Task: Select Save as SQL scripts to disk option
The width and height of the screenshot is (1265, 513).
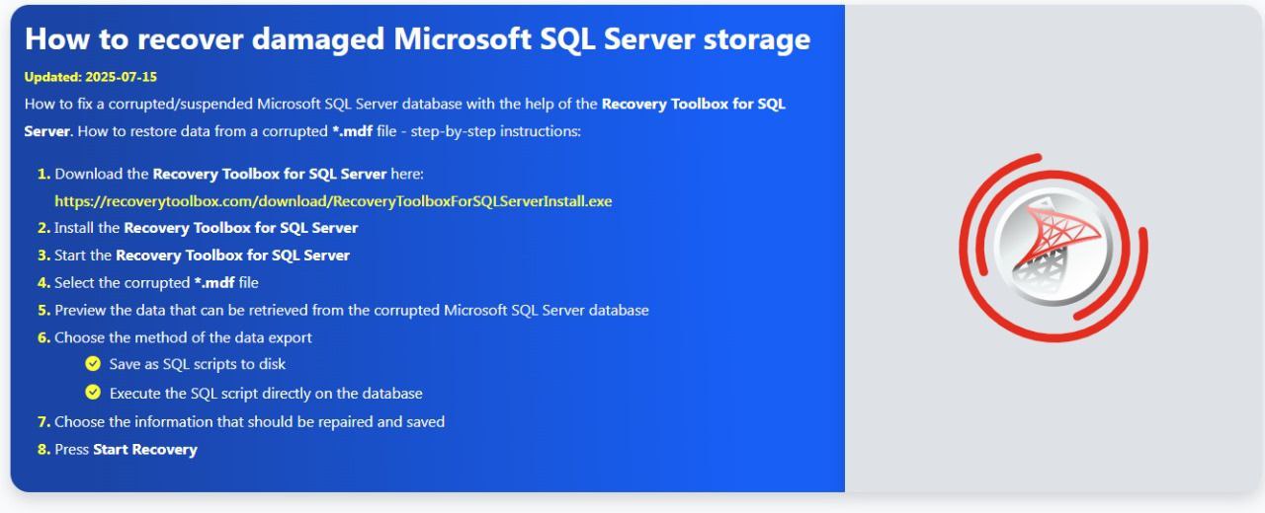Action: (x=198, y=364)
